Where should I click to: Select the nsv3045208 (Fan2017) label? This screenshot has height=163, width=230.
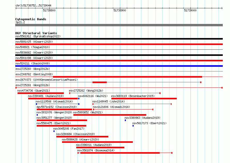pos(69,129)
